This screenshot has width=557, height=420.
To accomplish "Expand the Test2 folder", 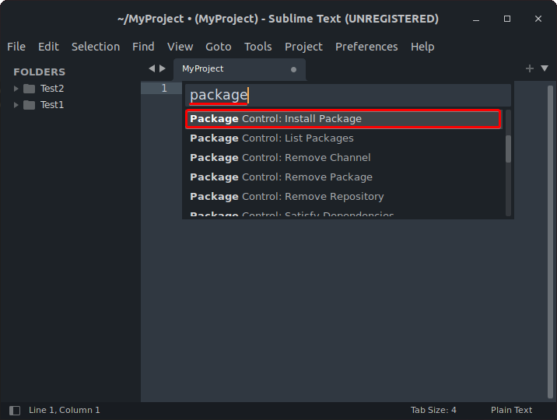I will [16, 89].
